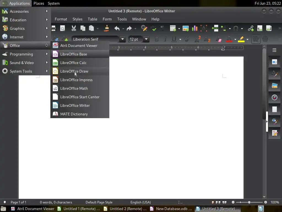Screen dimensions: 282x212
Task: Toggle formatting marks pilcrow icon
Action: [x=162, y=28]
